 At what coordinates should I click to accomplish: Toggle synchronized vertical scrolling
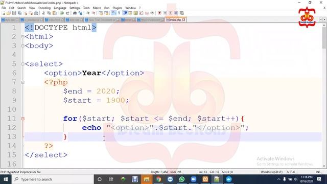pyautogui.click(x=101, y=13)
